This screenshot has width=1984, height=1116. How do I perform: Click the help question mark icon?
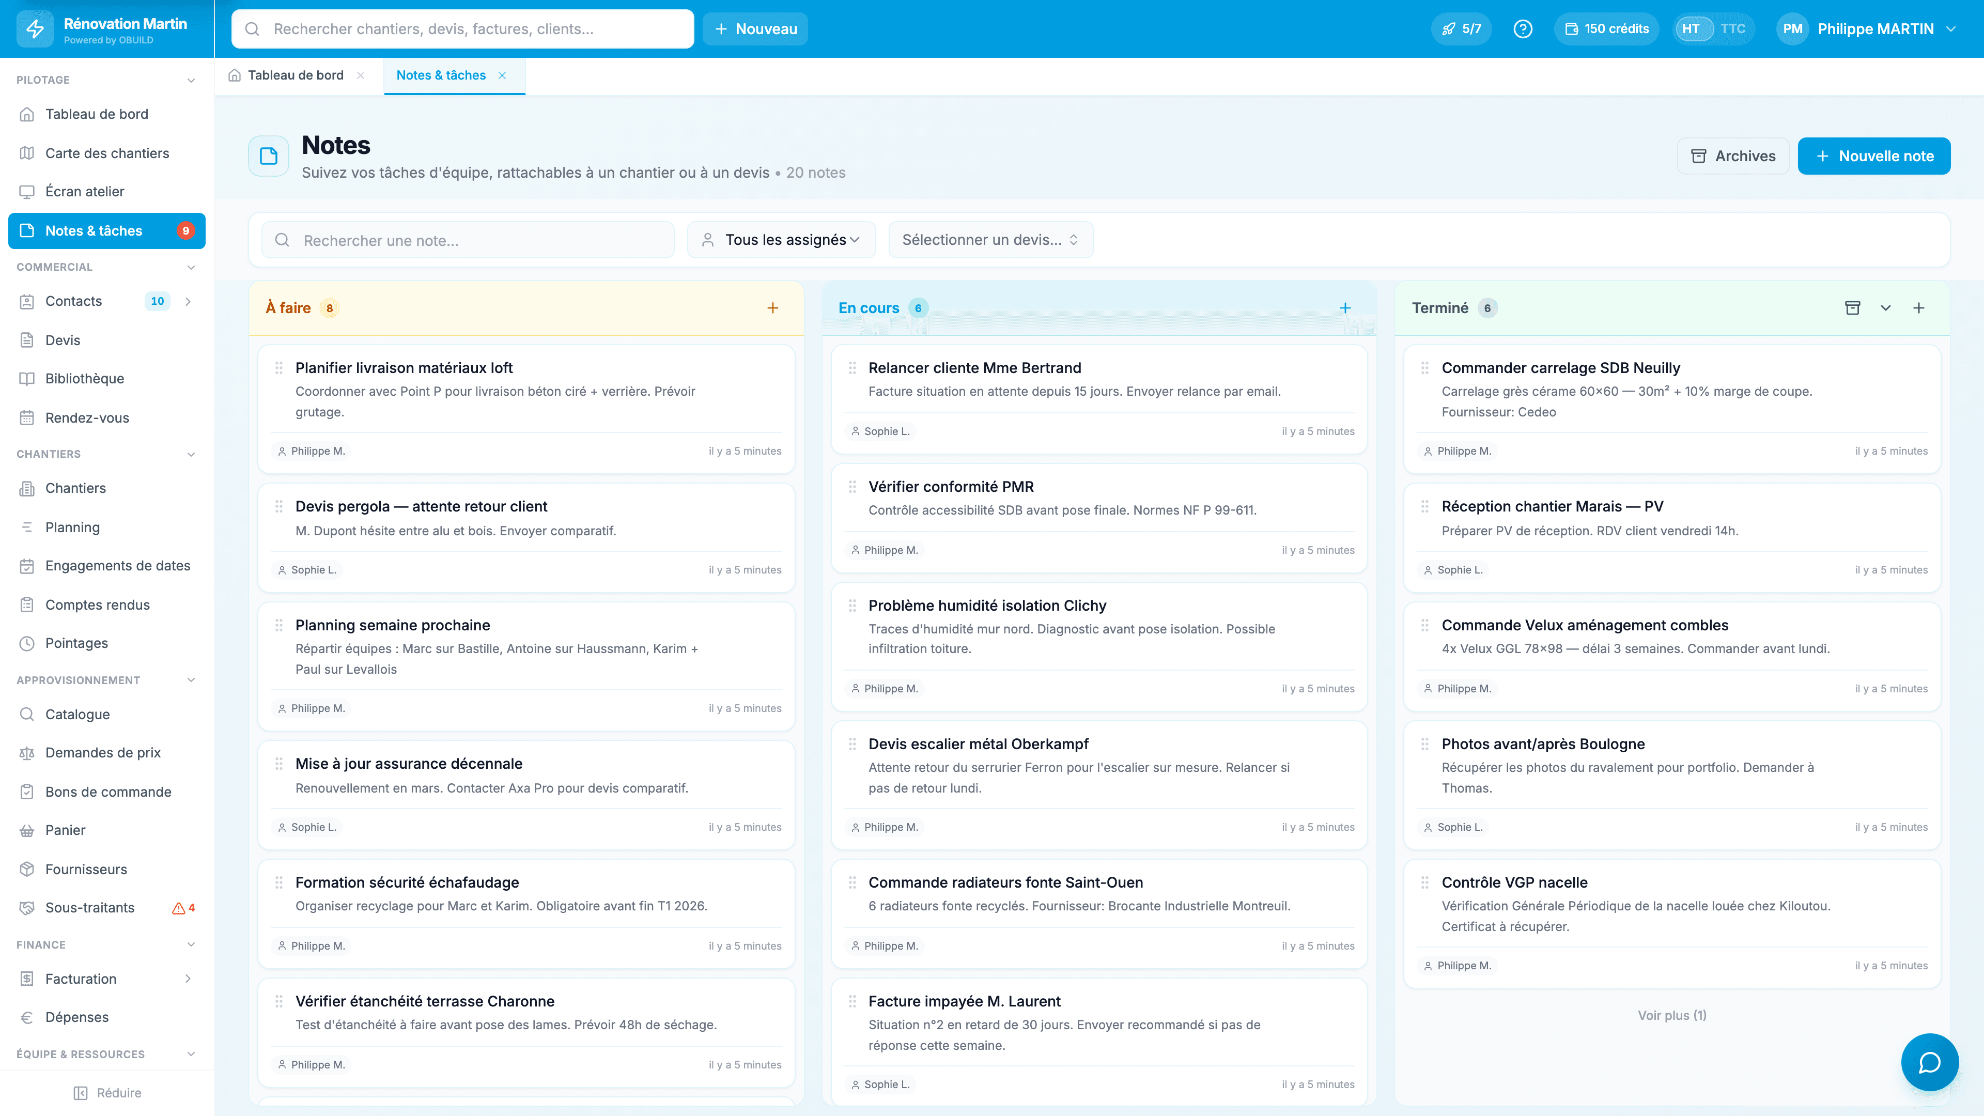point(1523,28)
